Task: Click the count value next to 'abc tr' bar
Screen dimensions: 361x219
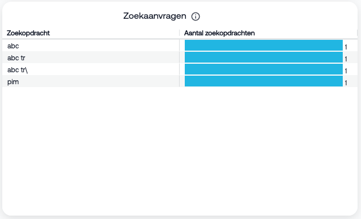Action: (346, 59)
